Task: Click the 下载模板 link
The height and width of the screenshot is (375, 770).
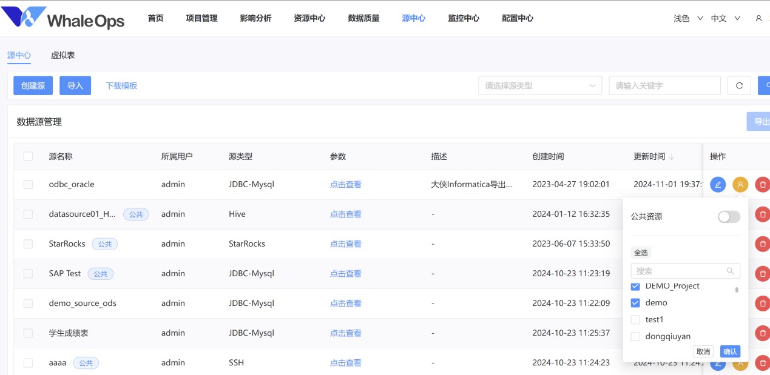Action: pyautogui.click(x=121, y=85)
